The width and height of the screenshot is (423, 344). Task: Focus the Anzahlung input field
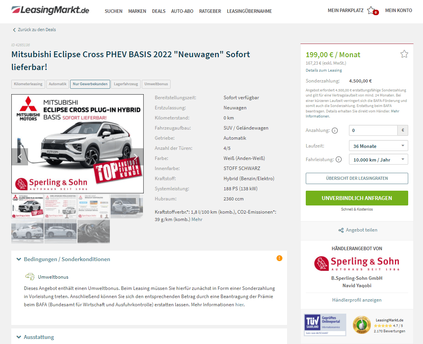(373, 130)
